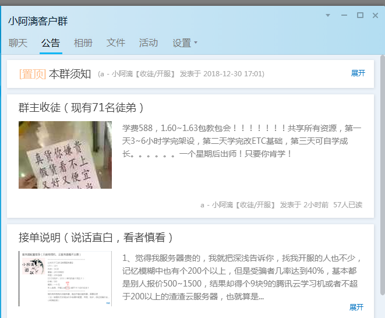Open the title bar menu triangle icon
The height and width of the screenshot is (318, 385).
329,15
